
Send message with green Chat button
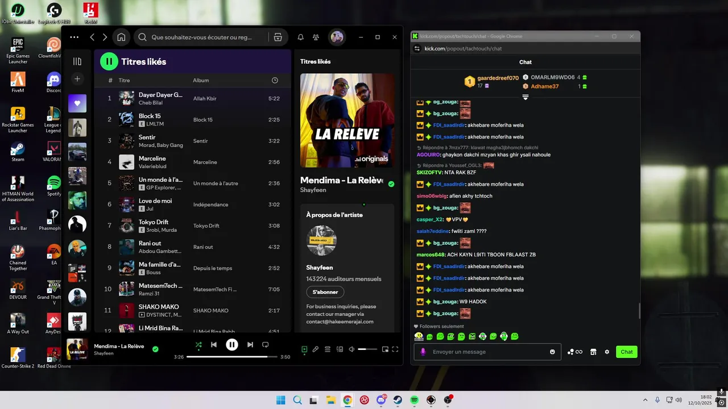(x=627, y=352)
